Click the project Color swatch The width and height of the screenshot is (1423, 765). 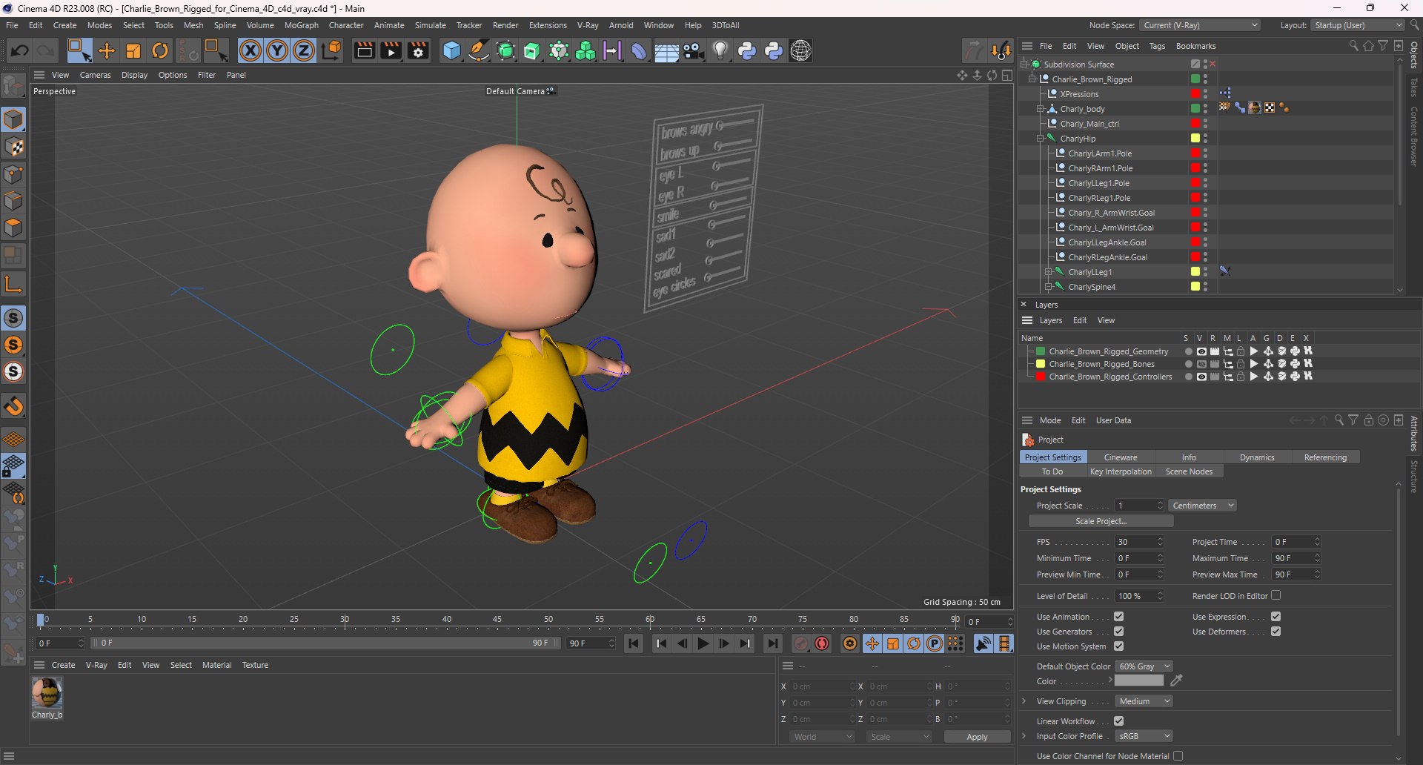pyautogui.click(x=1139, y=681)
